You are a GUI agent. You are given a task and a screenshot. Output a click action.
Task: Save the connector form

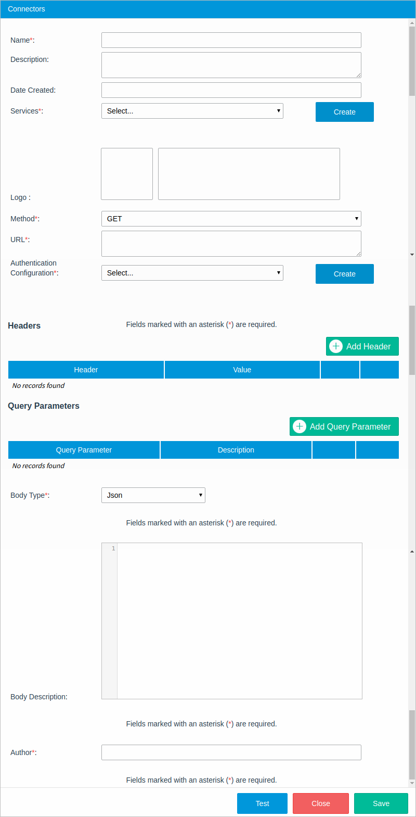click(381, 803)
